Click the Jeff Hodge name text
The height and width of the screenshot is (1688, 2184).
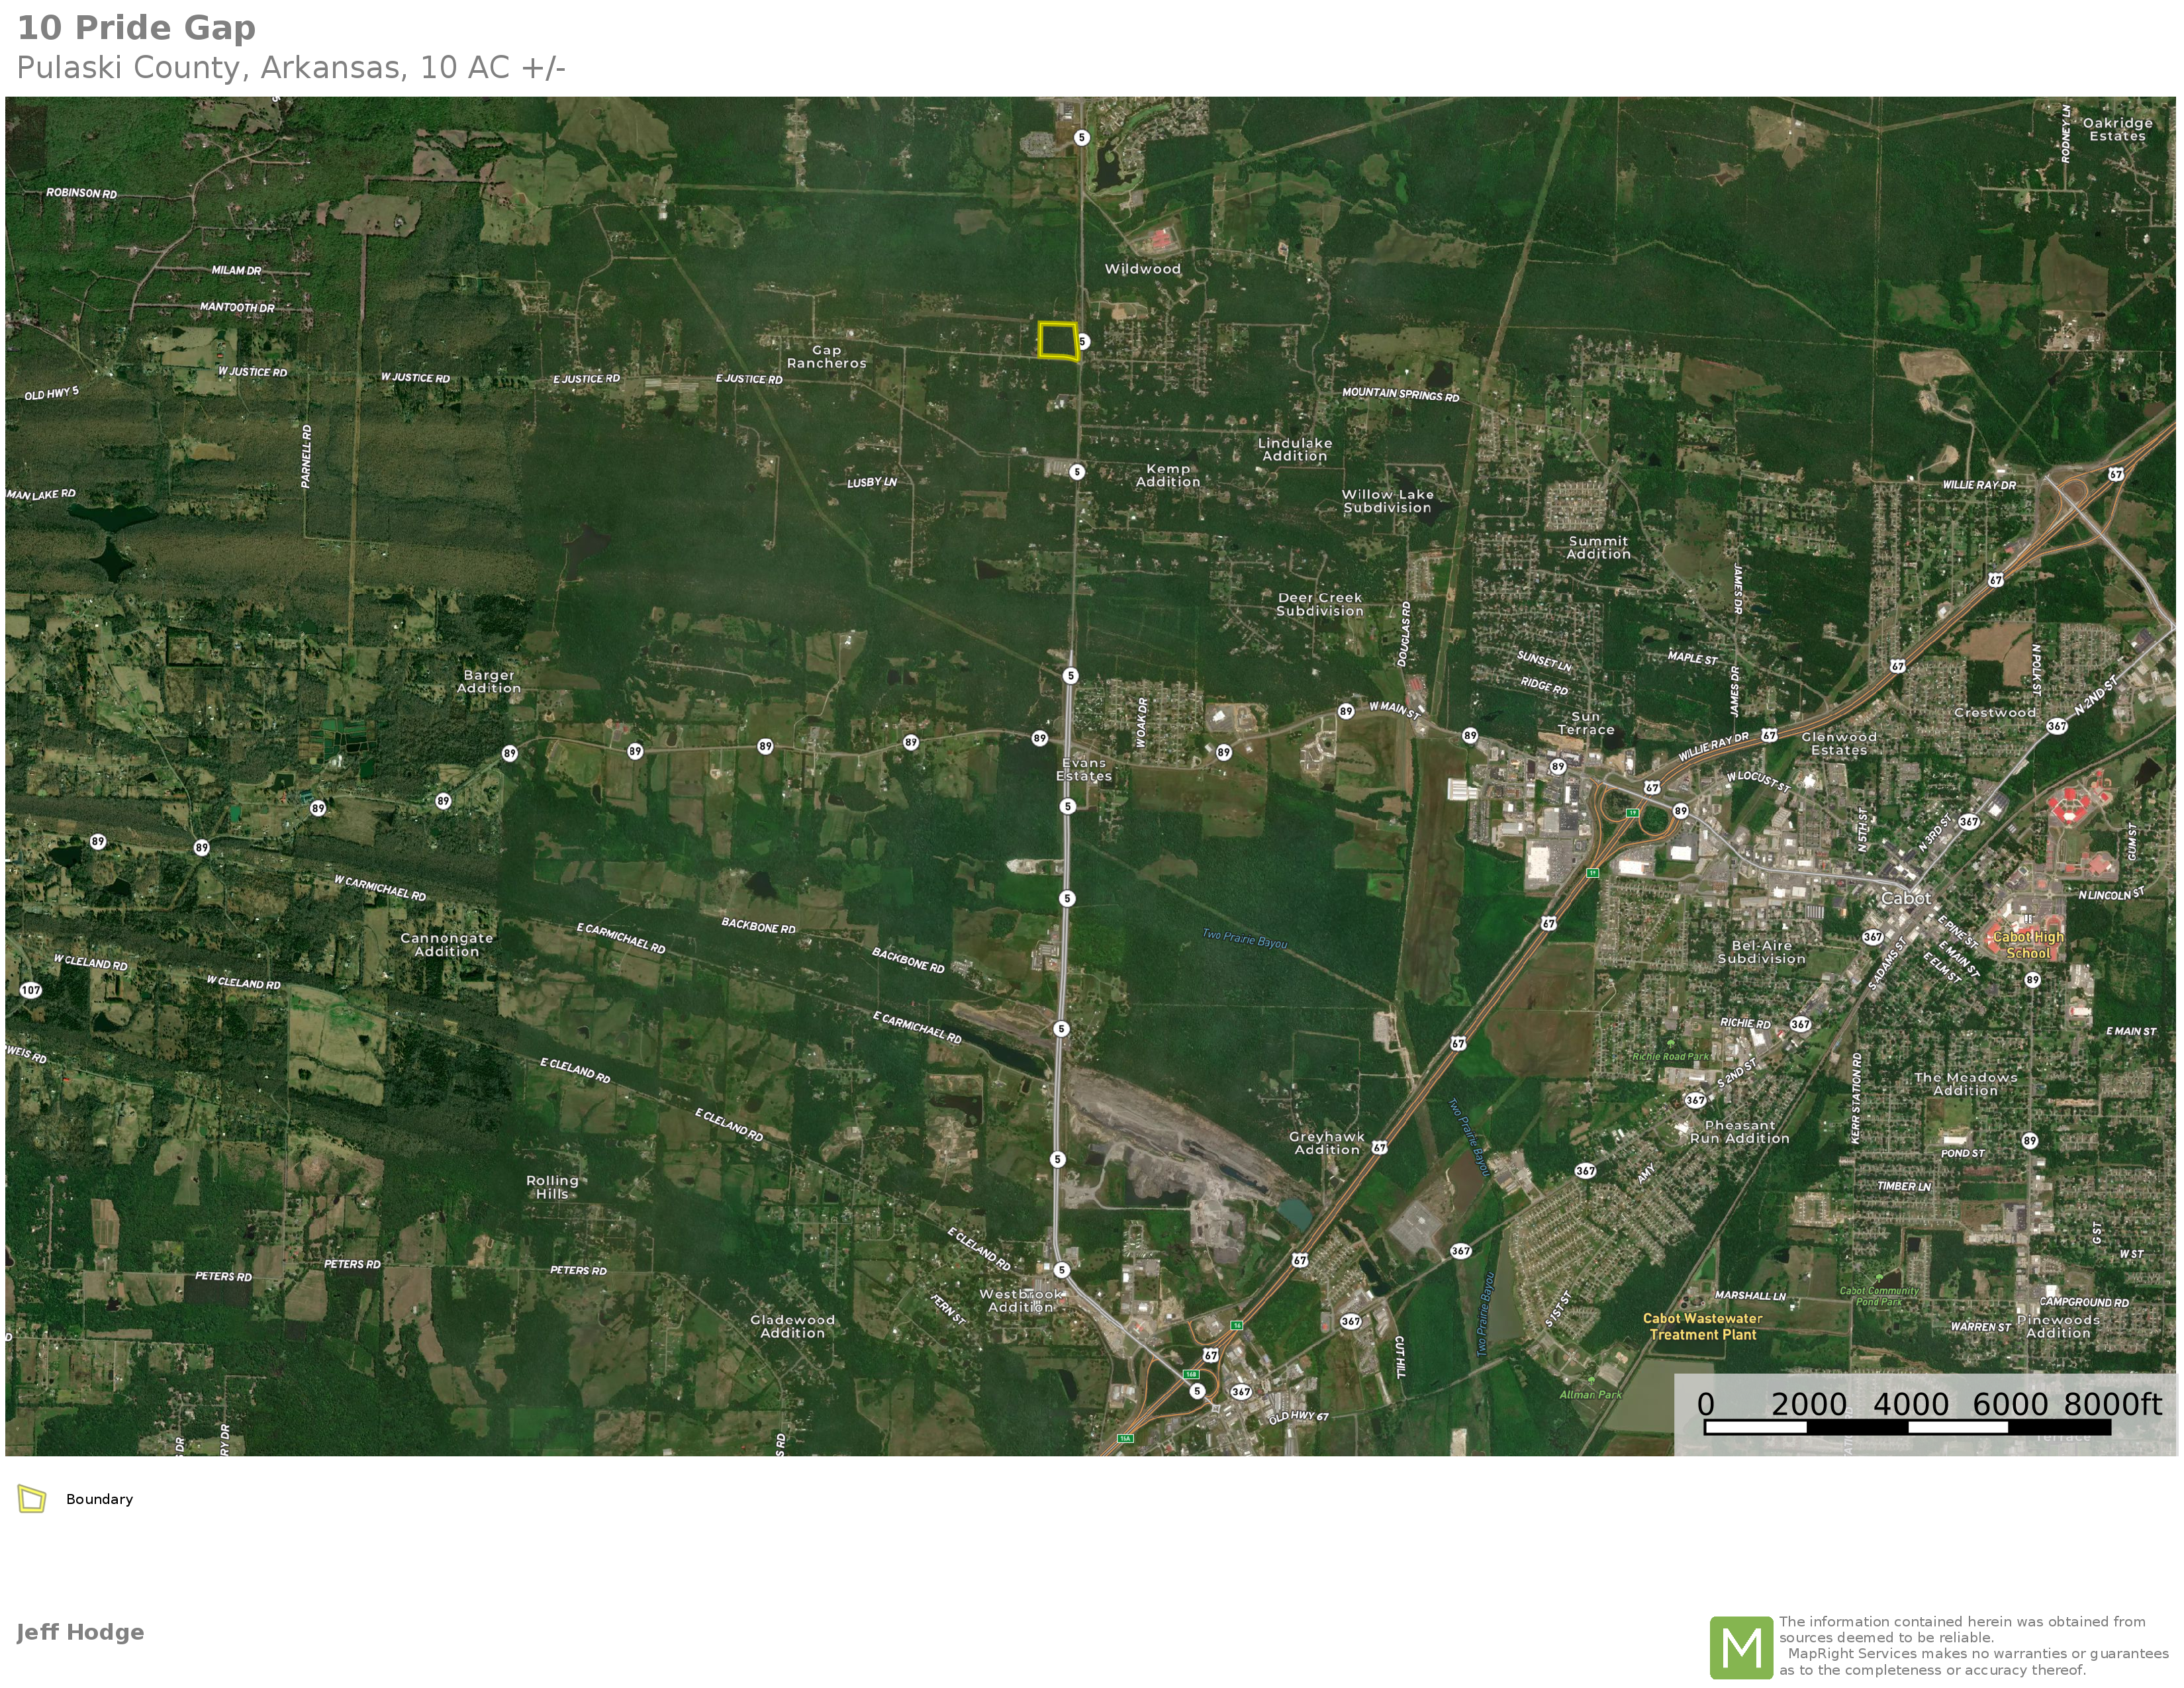tap(80, 1632)
